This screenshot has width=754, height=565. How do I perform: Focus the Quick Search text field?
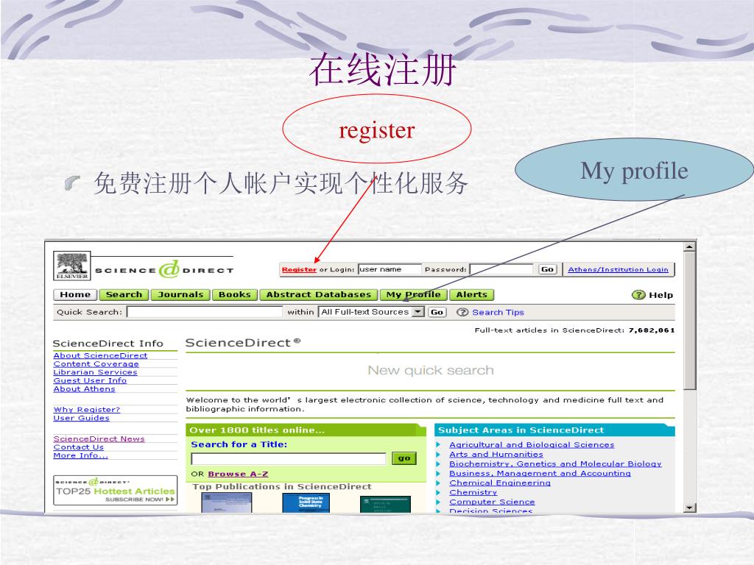coord(205,312)
